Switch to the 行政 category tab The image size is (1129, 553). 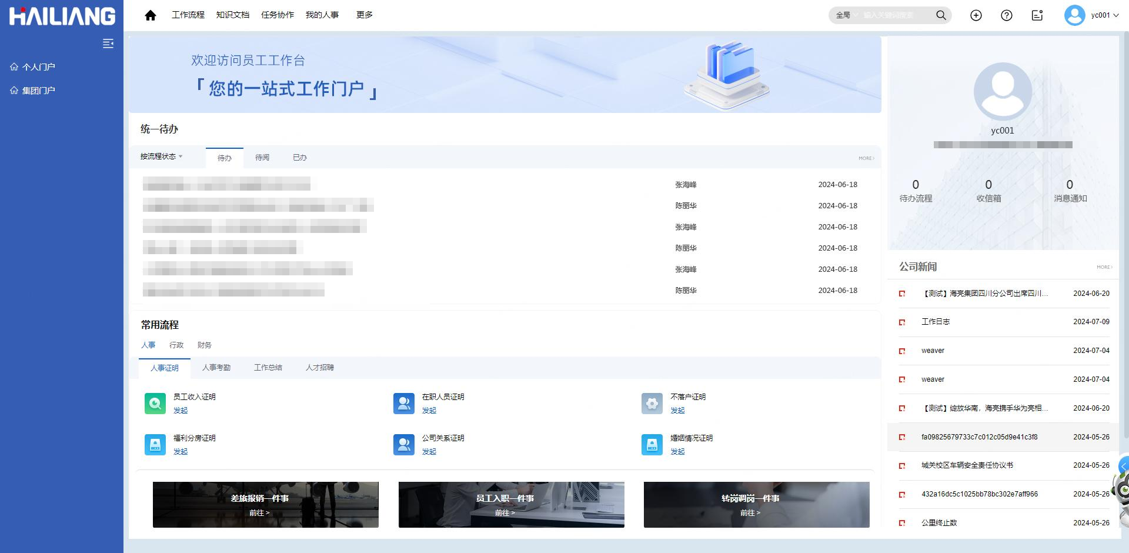click(176, 345)
